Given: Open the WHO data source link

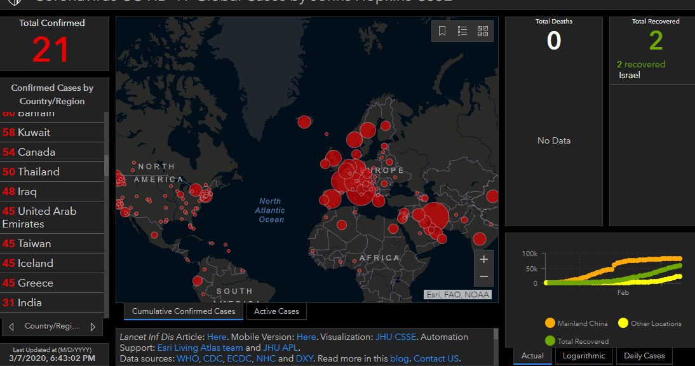Looking at the screenshot, I should point(187,358).
